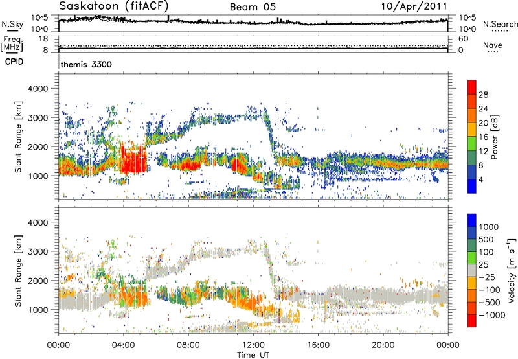The width and height of the screenshot is (518, 359).
Task: Select the '20:00' time tick label
Action: coord(383,345)
